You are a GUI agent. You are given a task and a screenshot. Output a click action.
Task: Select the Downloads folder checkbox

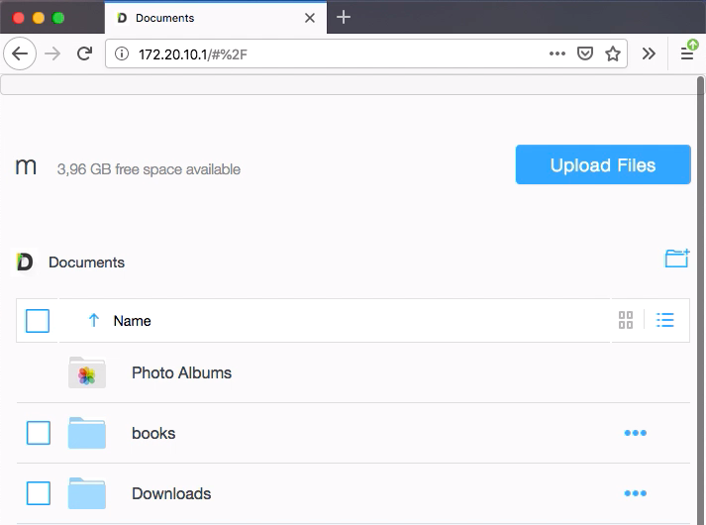click(38, 493)
